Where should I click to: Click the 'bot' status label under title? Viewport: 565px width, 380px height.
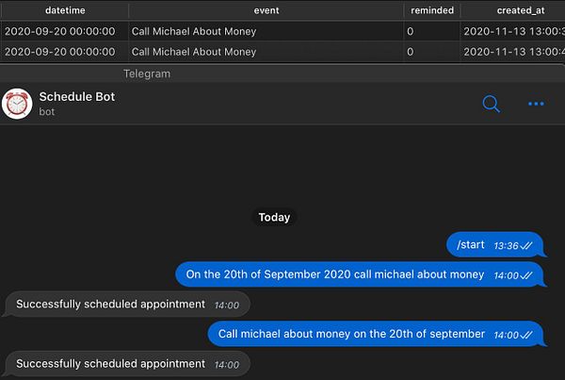(x=47, y=112)
